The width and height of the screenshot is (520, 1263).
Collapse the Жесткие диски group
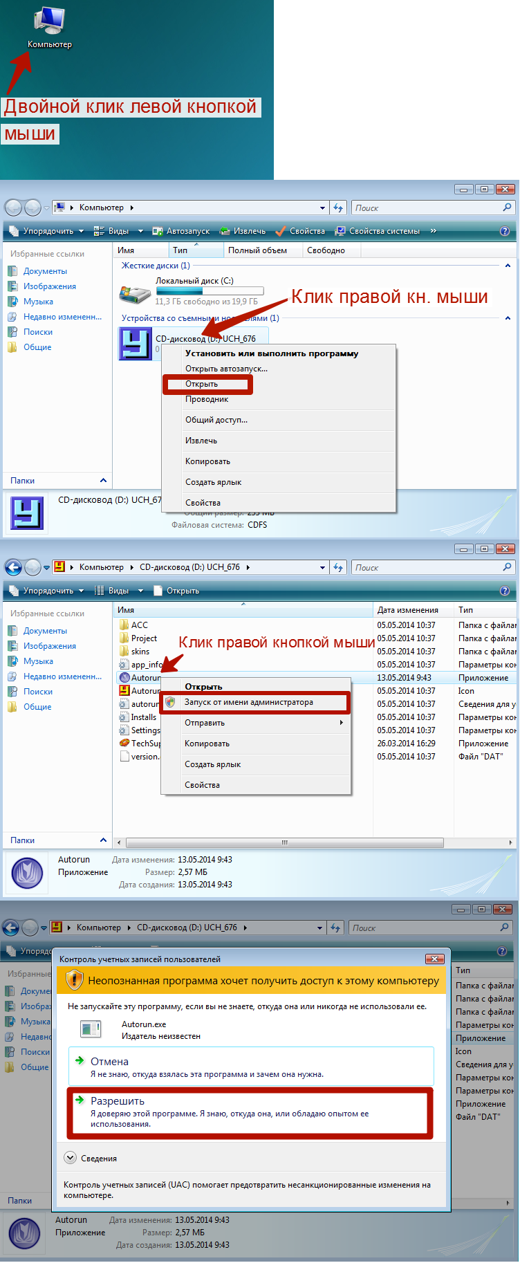(508, 266)
